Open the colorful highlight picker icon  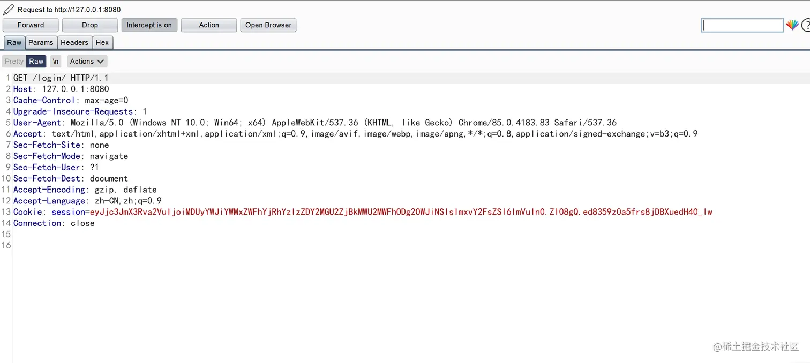pyautogui.click(x=792, y=25)
